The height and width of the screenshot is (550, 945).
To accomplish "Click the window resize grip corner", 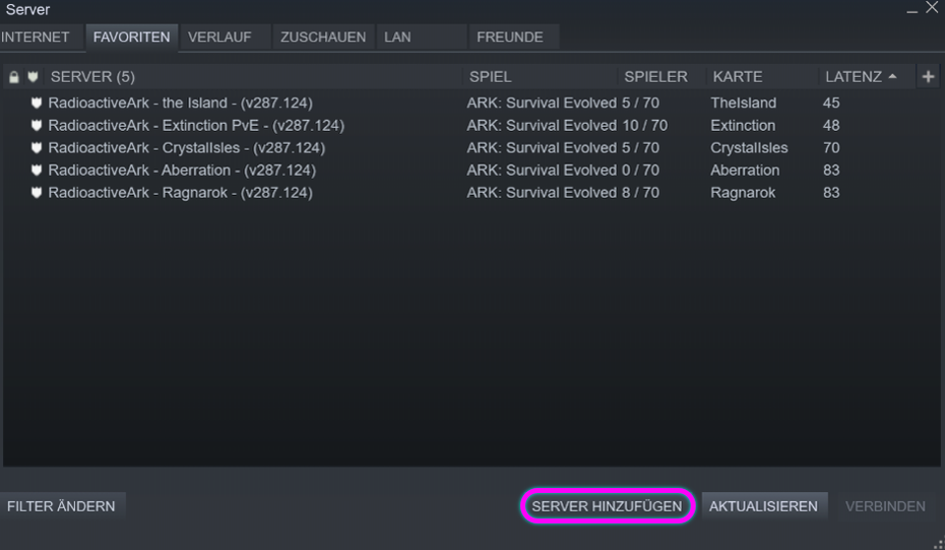I will 938,543.
